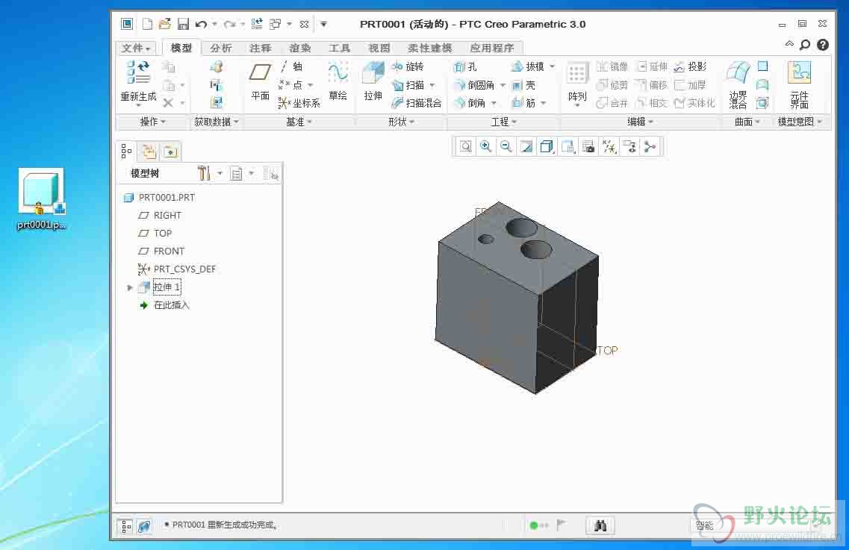Open the Point (点) dropdown arrow
This screenshot has height=550, width=849.
pos(310,85)
